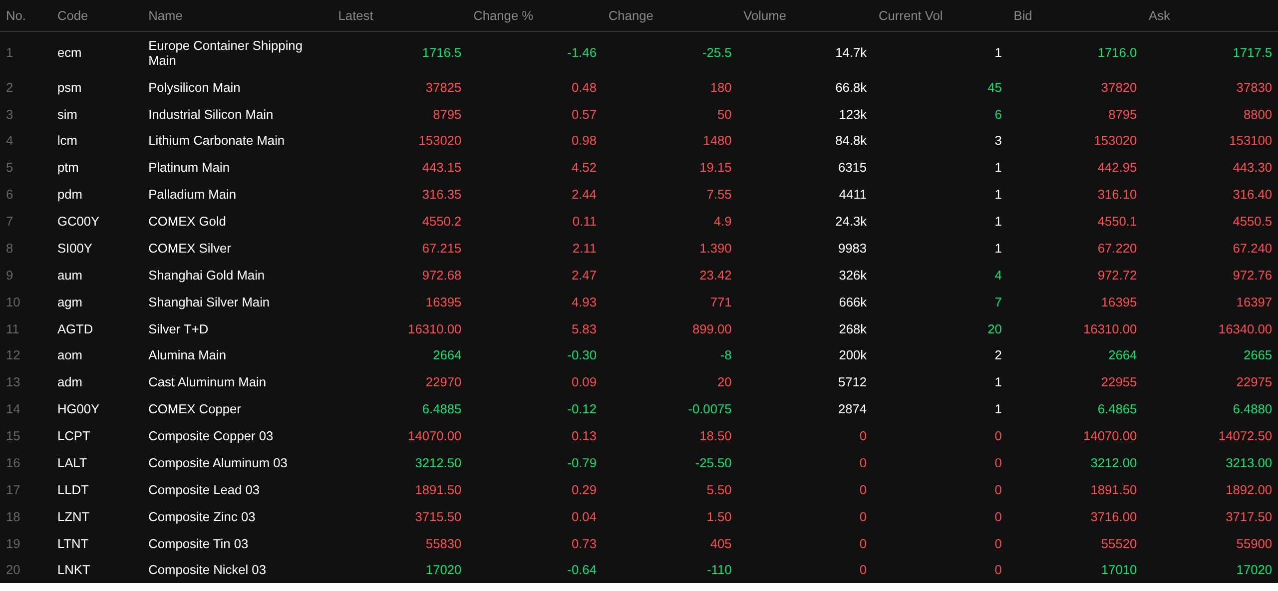
Task: Open the COMEX Gold row name
Action: pos(187,222)
